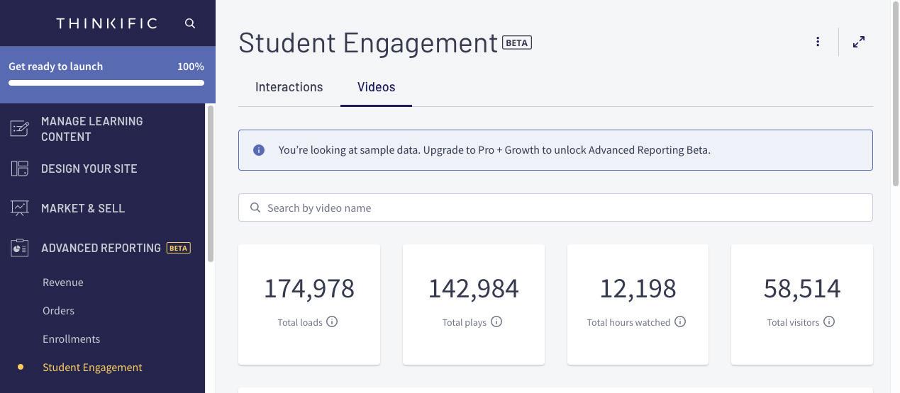This screenshot has width=900, height=393.
Task: Open the three-dot options menu
Action: point(818,42)
